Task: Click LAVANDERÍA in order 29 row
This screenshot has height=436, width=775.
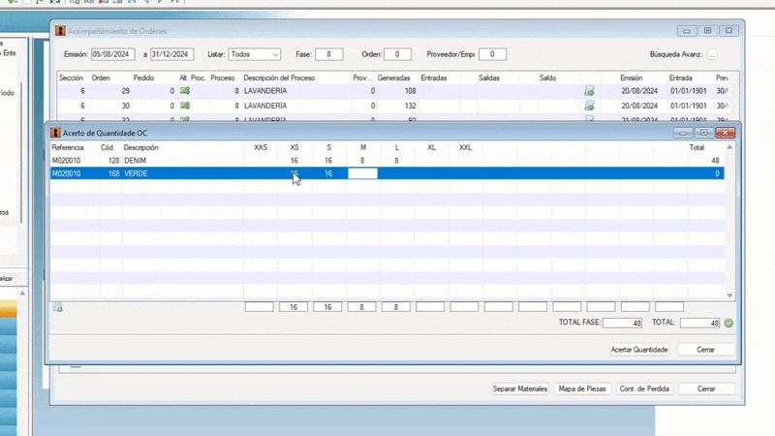Action: tap(265, 91)
